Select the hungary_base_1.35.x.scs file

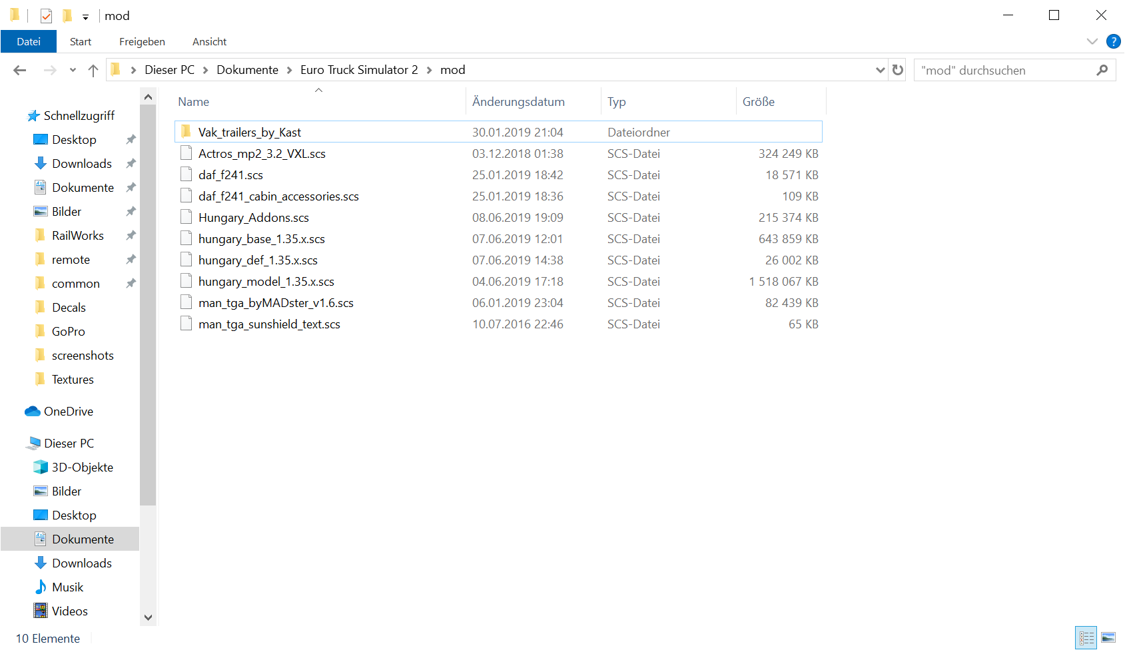[498, 238]
